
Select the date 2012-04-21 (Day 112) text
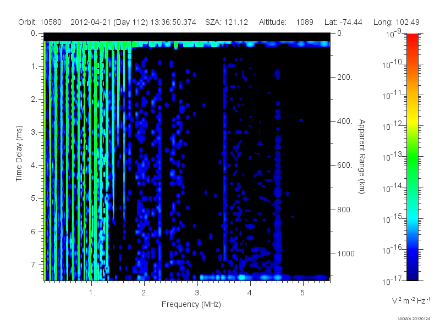tap(109, 22)
